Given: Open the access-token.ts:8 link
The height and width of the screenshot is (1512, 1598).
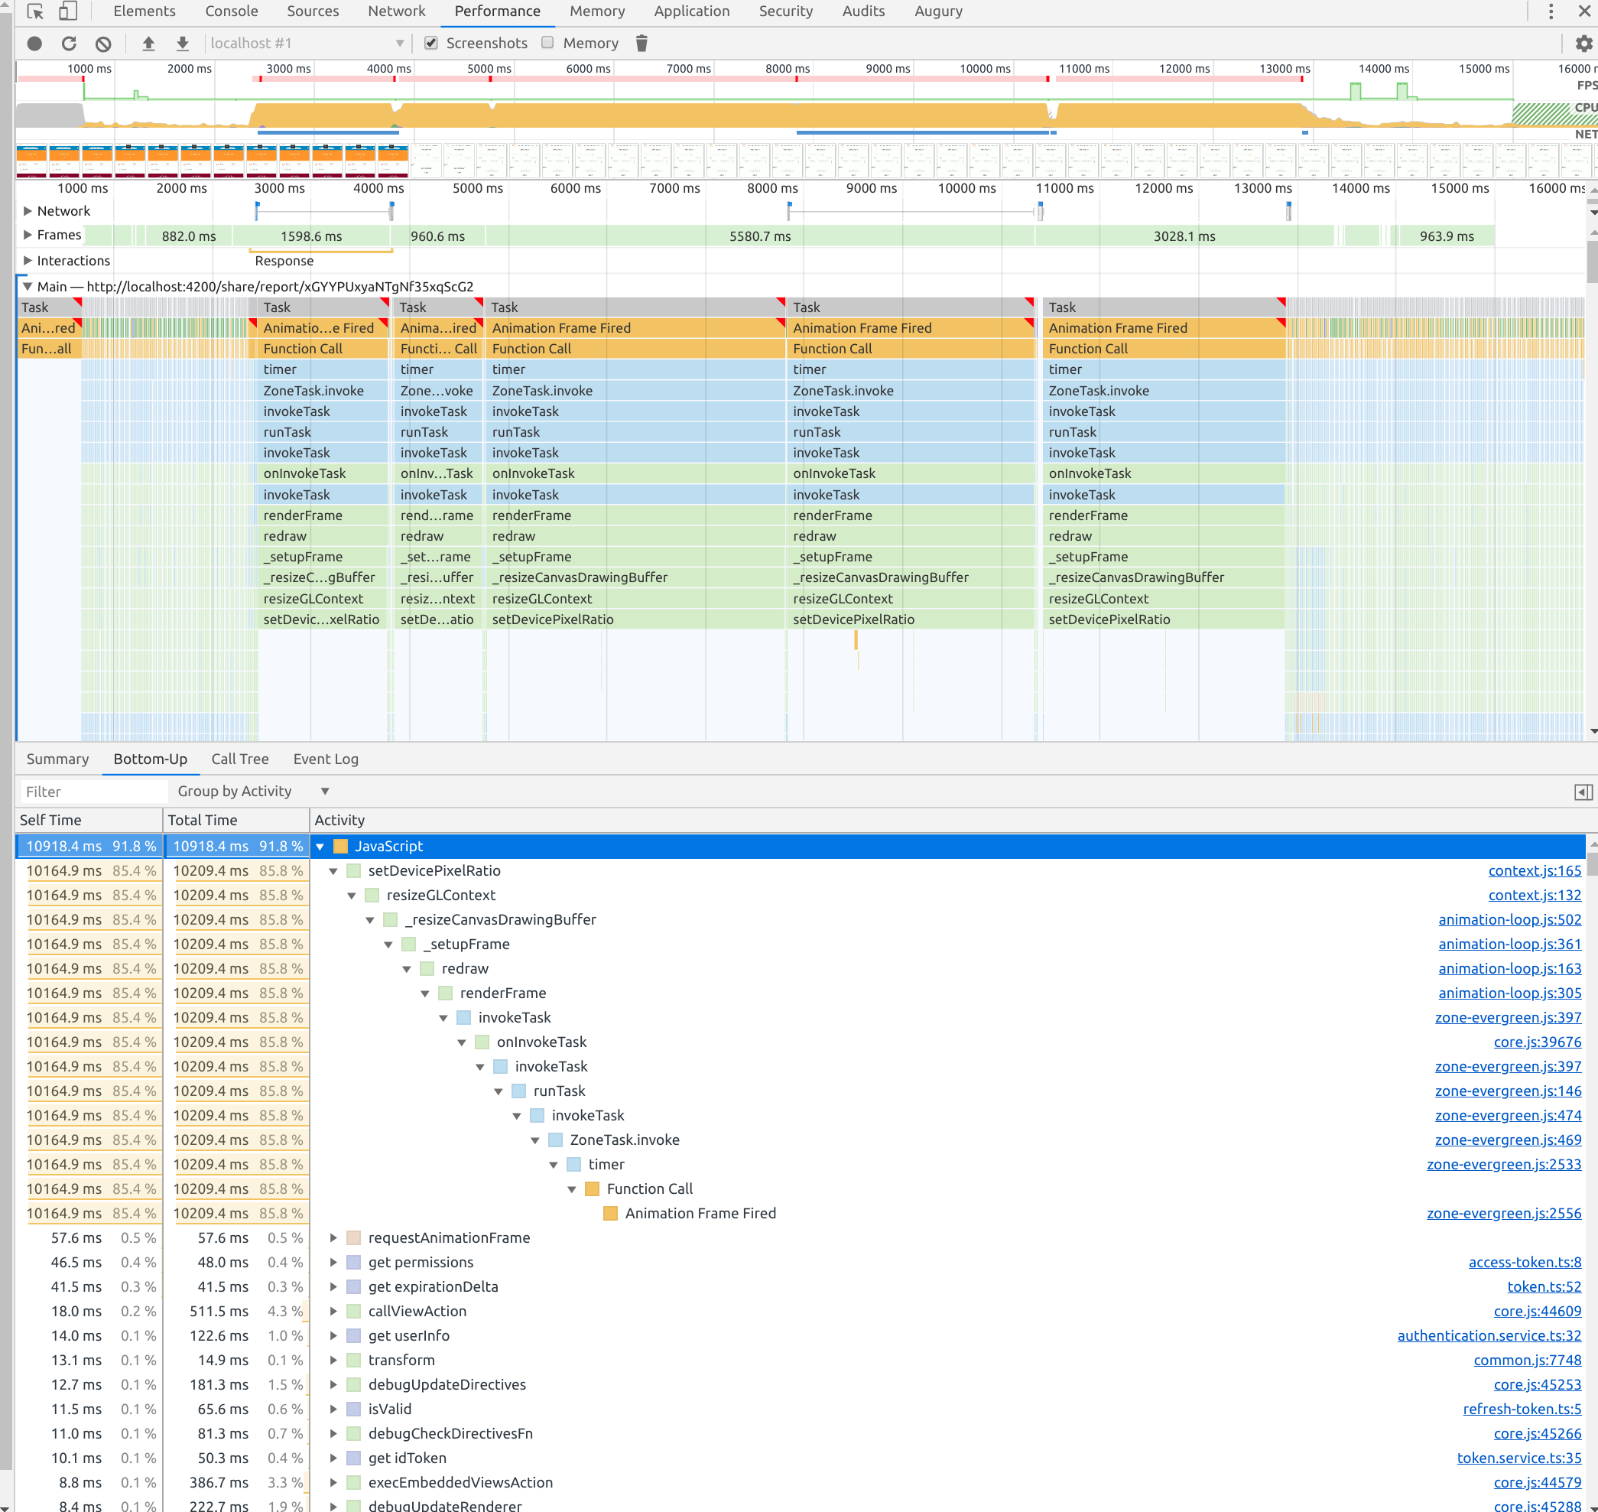Looking at the screenshot, I should [x=1525, y=1263].
